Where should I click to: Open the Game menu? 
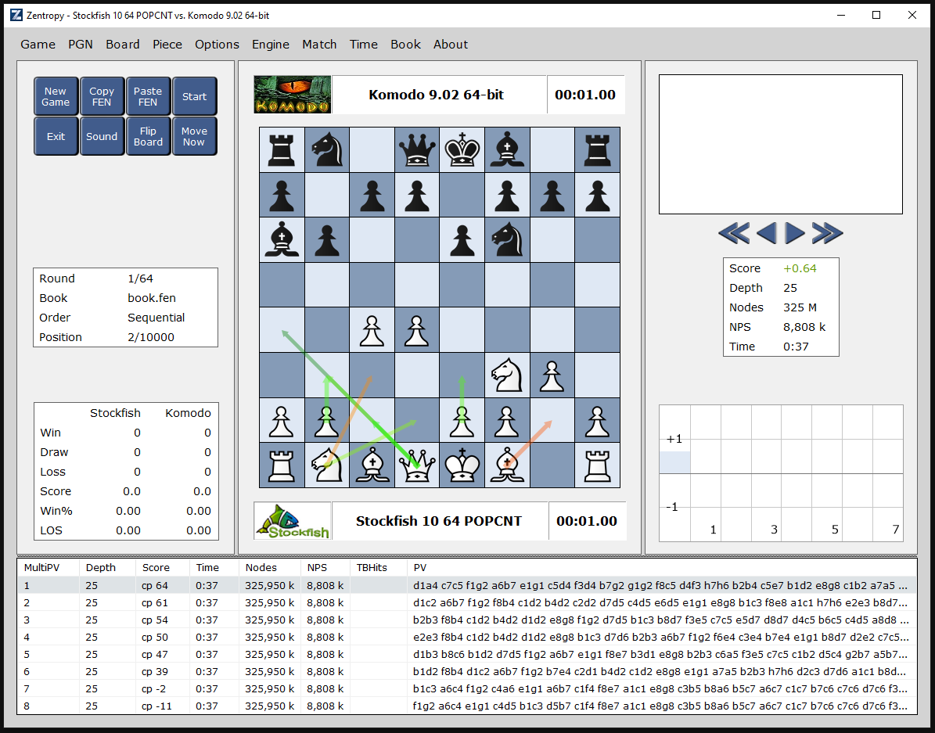coord(38,44)
